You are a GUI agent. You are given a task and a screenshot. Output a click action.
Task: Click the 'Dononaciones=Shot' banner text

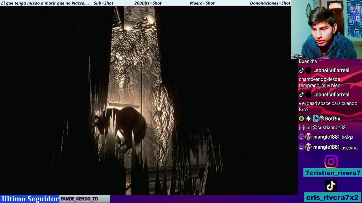point(270,3)
